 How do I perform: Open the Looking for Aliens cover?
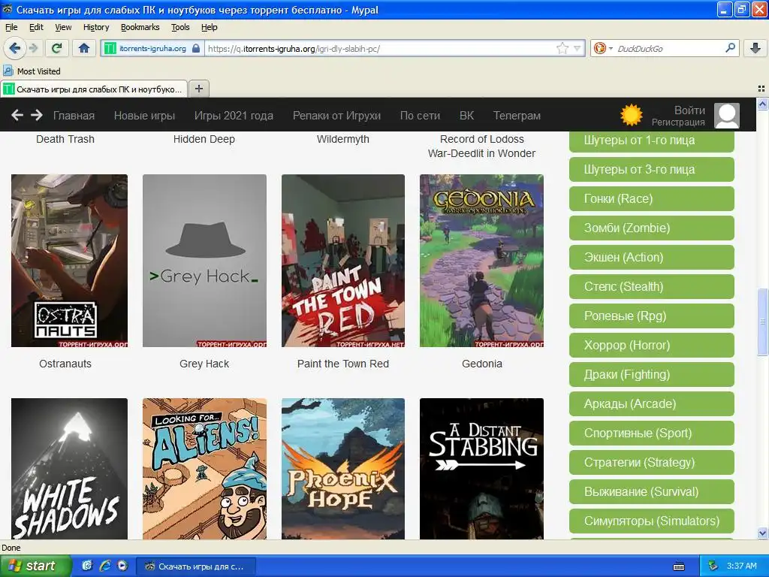tap(204, 469)
